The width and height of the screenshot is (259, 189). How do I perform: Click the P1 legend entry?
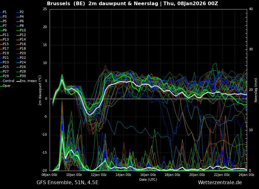pos(3,12)
